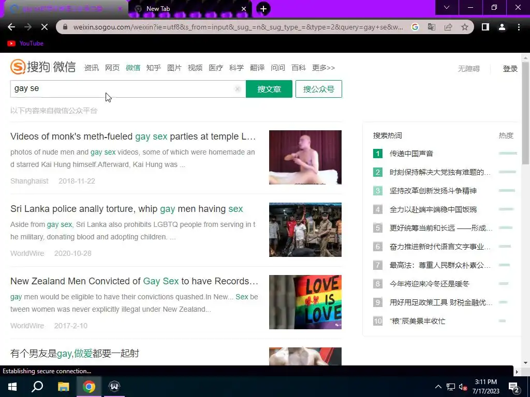Click the 搜文章 search button
This screenshot has width=530, height=397.
coord(269,89)
